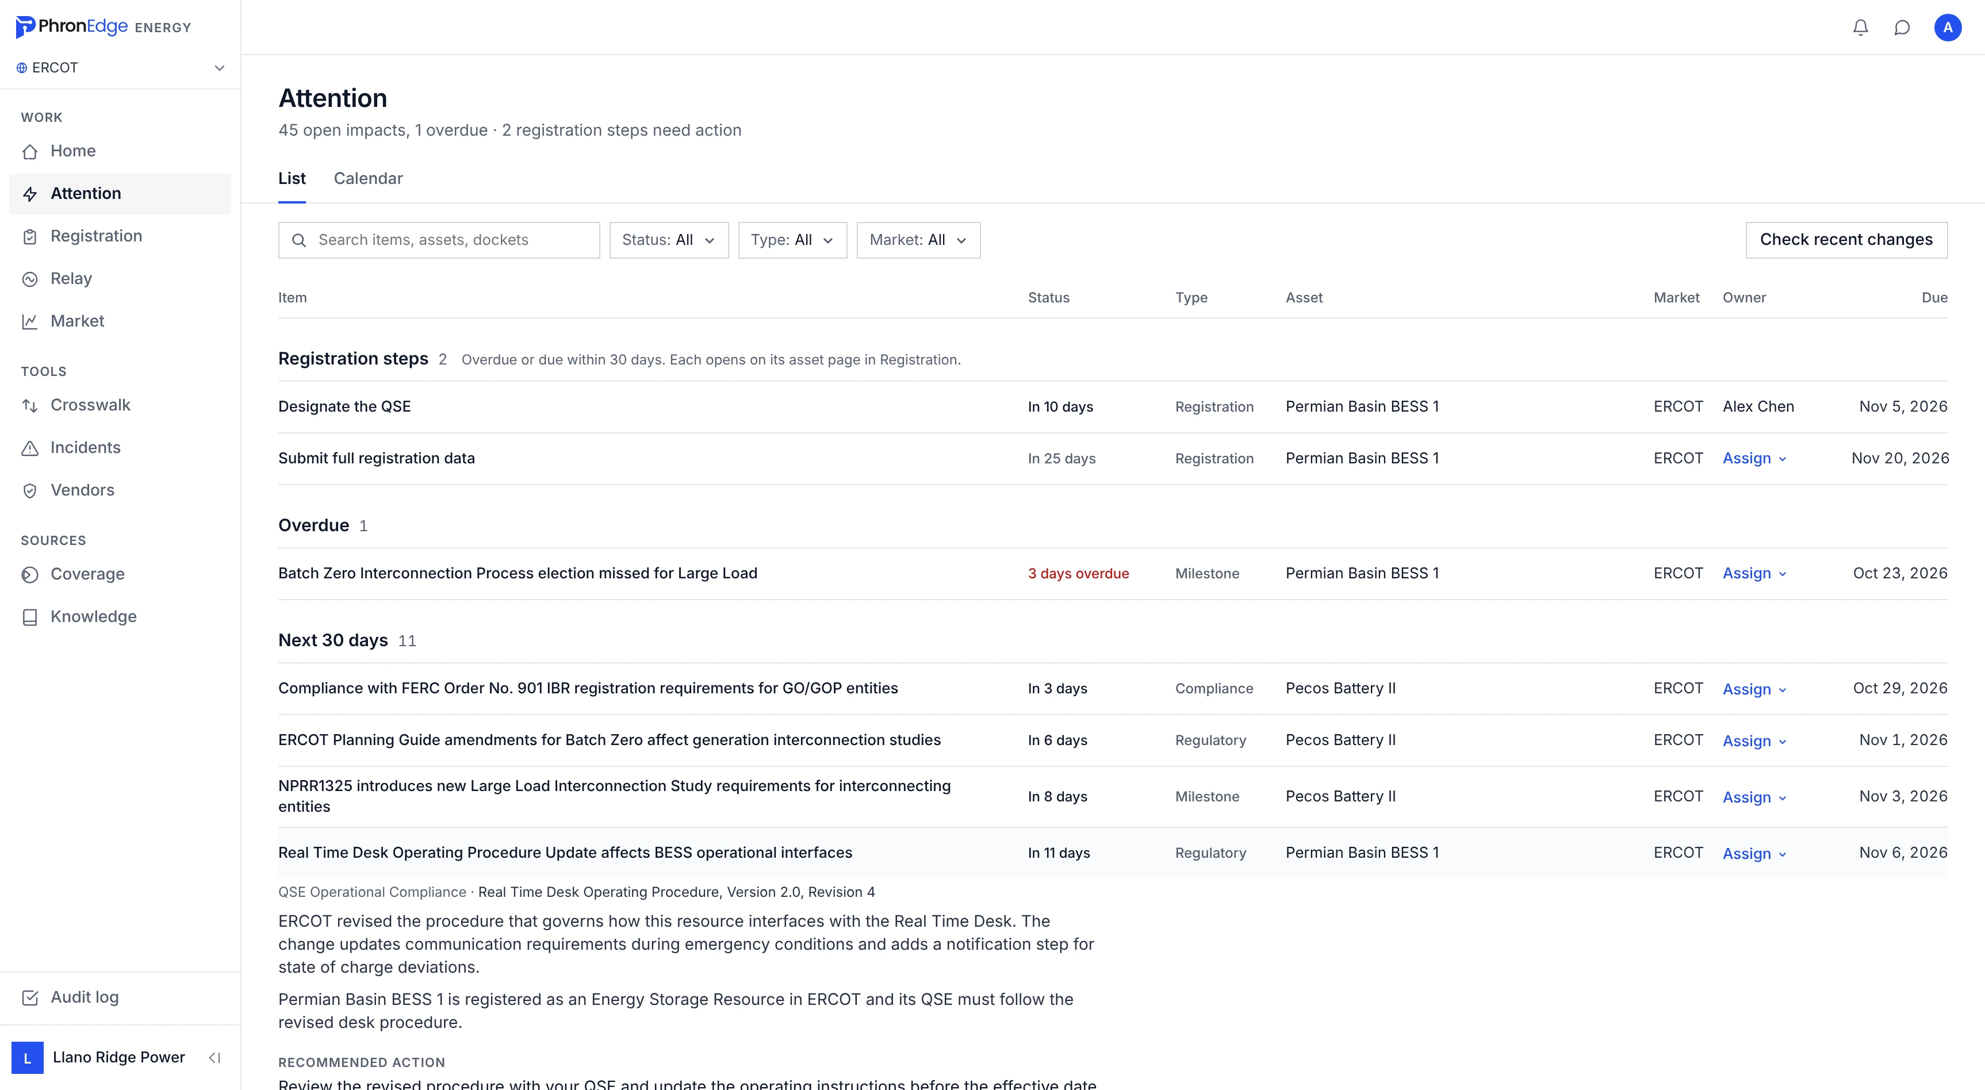Click the Vendors shield icon

[30, 491]
